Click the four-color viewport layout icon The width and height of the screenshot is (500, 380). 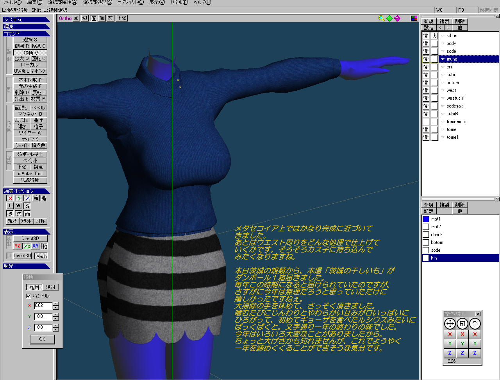tap(414, 18)
